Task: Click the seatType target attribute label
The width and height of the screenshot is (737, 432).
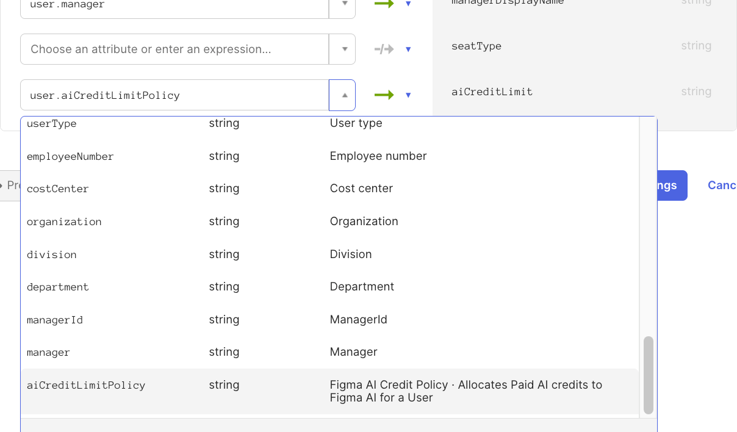Action: (x=476, y=46)
